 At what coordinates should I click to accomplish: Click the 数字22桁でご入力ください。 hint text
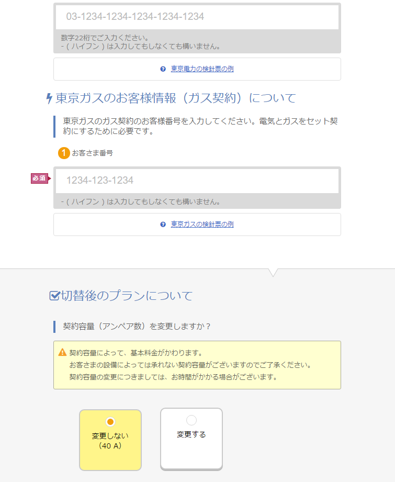pos(105,38)
